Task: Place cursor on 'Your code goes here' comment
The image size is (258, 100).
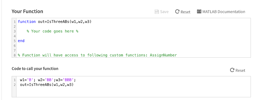Action: 52,31
